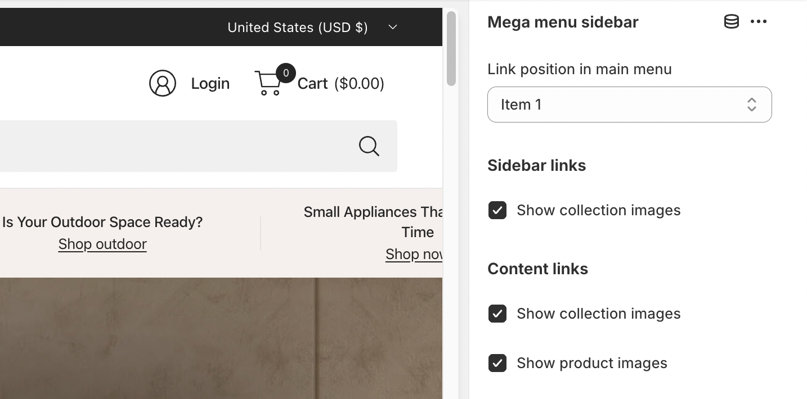Open the dynamic source database icon
Screen dimensions: 807x399
click(731, 21)
